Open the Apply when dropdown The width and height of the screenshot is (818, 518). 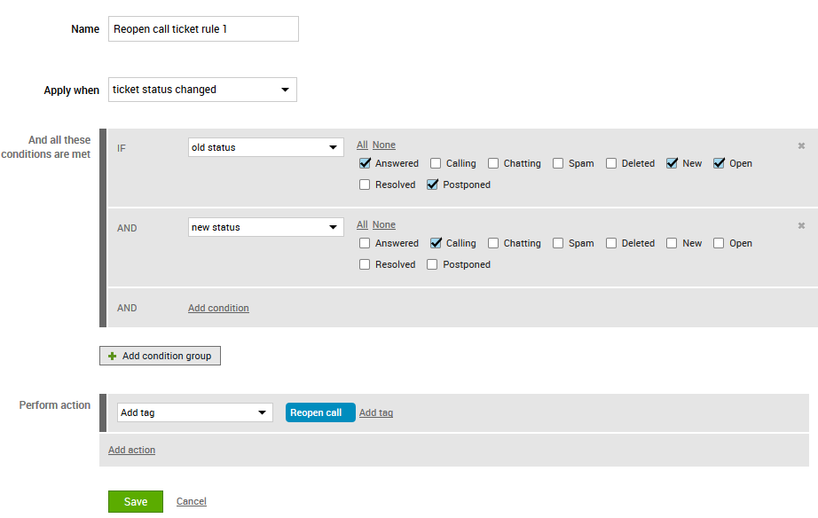pyautogui.click(x=202, y=90)
